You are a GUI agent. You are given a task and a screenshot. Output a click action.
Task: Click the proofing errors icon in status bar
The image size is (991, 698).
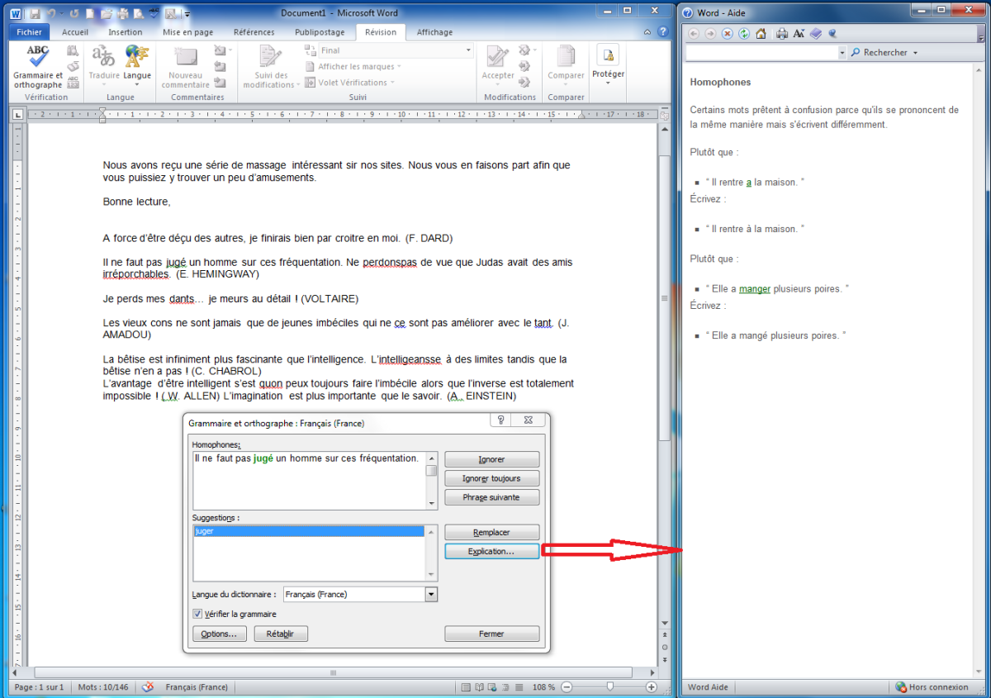click(x=148, y=687)
